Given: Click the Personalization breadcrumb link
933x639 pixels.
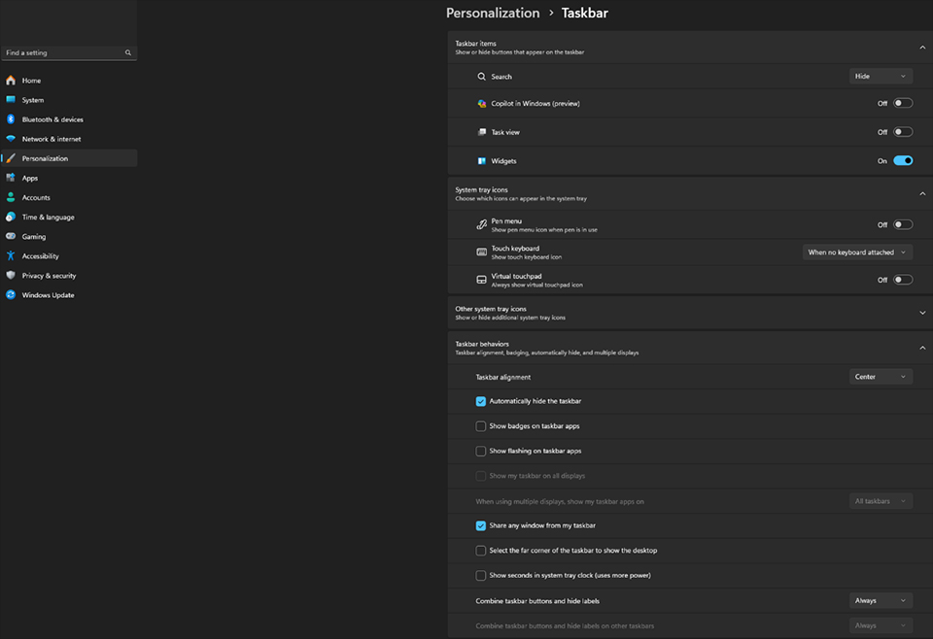Looking at the screenshot, I should point(493,13).
